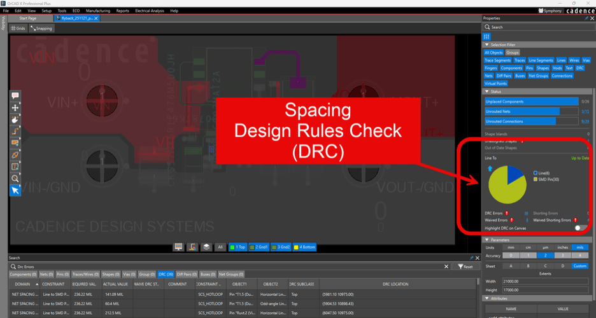Toggle the Snapping button
This screenshot has width=596, height=318.
click(x=41, y=29)
